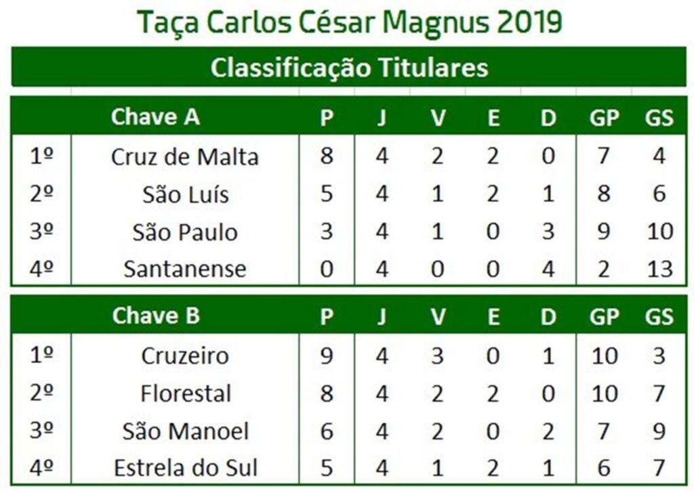The width and height of the screenshot is (694, 491).
Task: Select the Chave B header label
Action: (156, 316)
